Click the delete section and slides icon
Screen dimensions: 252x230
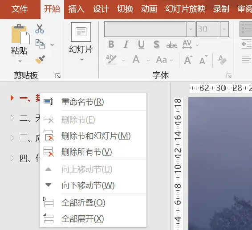point(49,136)
